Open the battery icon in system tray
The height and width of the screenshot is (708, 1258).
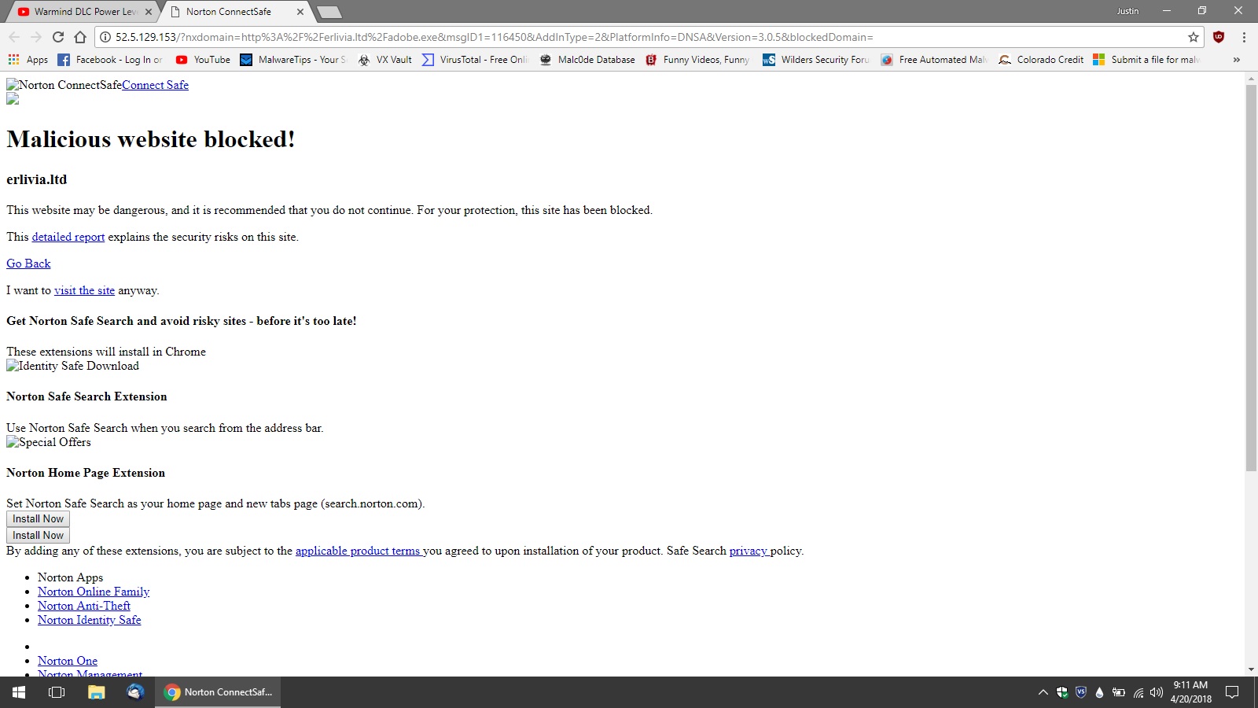[x=1118, y=692]
